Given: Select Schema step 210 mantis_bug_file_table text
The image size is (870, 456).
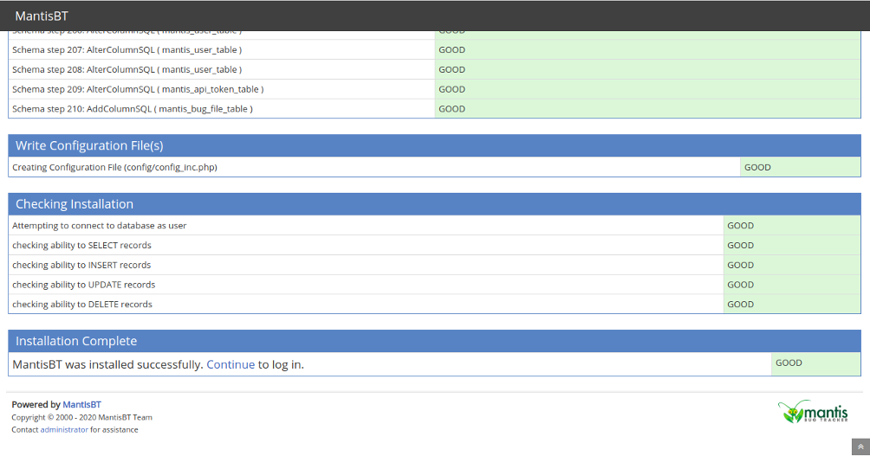Looking at the screenshot, I should coord(132,109).
